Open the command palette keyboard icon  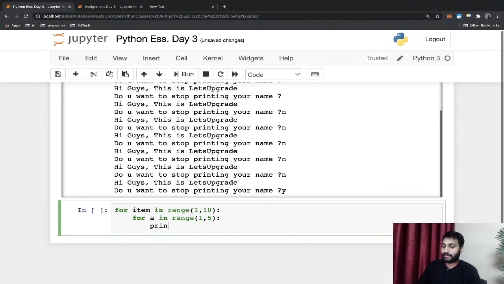[x=315, y=75]
